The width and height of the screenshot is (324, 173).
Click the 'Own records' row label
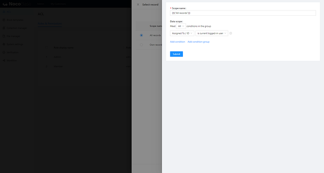(156, 45)
